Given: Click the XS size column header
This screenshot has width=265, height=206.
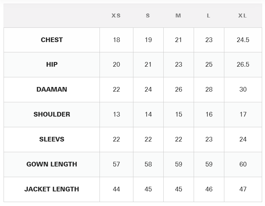Looking at the screenshot, I should (x=116, y=16).
